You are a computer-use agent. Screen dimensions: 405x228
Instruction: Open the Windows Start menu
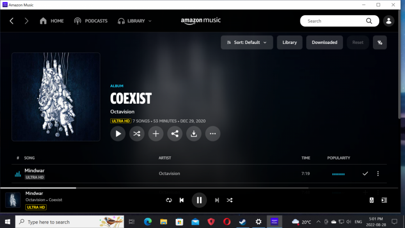pyautogui.click(x=8, y=222)
